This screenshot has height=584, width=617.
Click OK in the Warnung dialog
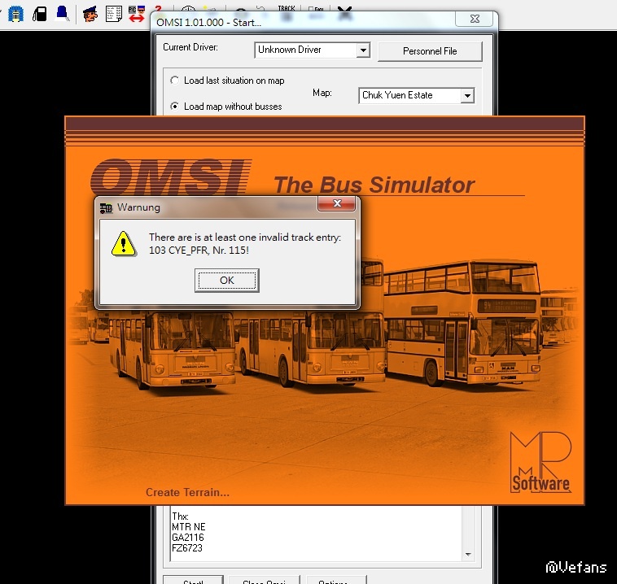click(226, 281)
